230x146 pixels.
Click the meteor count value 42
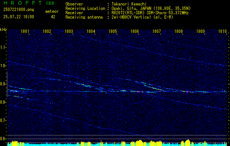pos(53,17)
